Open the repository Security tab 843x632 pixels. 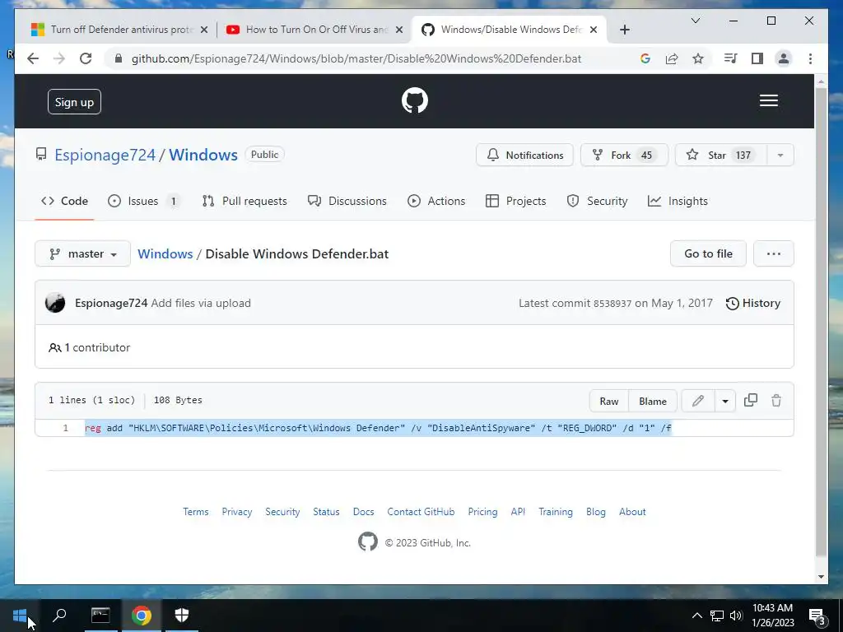[x=598, y=201]
